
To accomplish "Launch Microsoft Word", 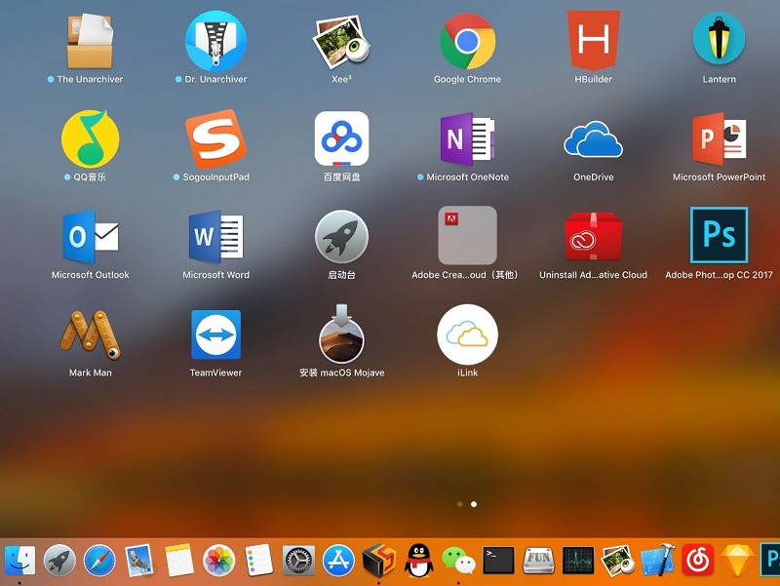I will pos(215,236).
